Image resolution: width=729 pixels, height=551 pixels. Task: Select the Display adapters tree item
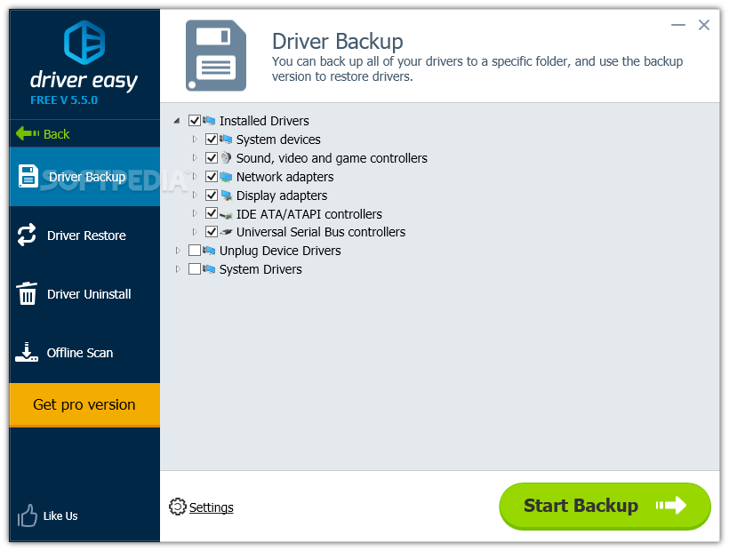coord(284,196)
